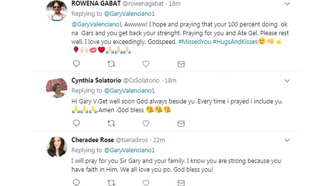Retweet Cheradee Rose's tweet
This screenshot has height=186, width=334.
pos(111,182)
